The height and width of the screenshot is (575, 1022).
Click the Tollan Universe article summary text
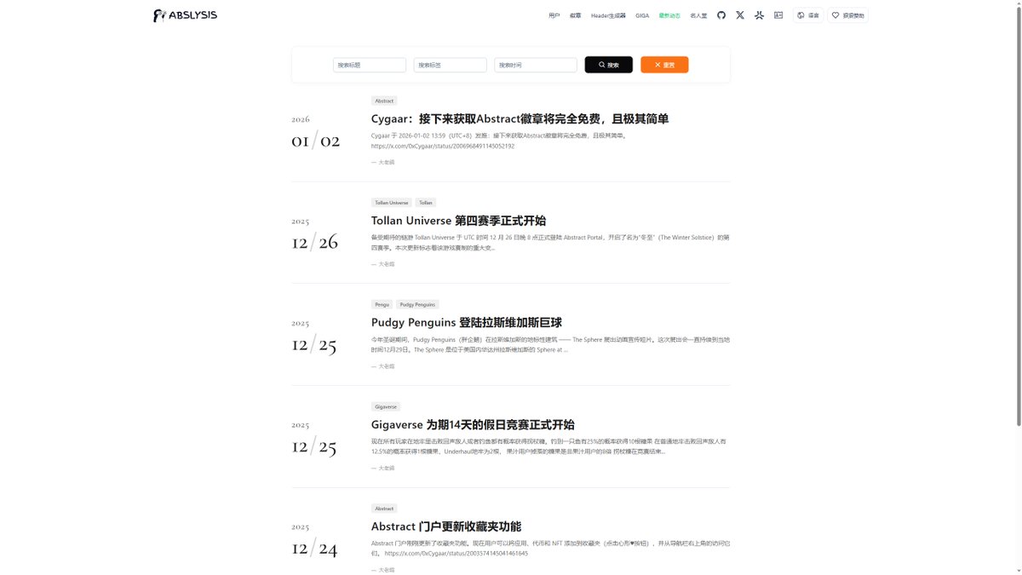[x=550, y=243]
